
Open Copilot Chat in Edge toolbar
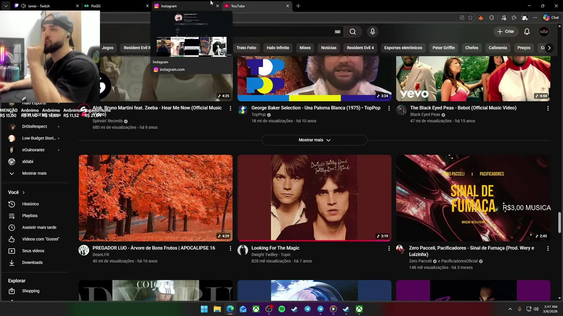click(x=551, y=18)
